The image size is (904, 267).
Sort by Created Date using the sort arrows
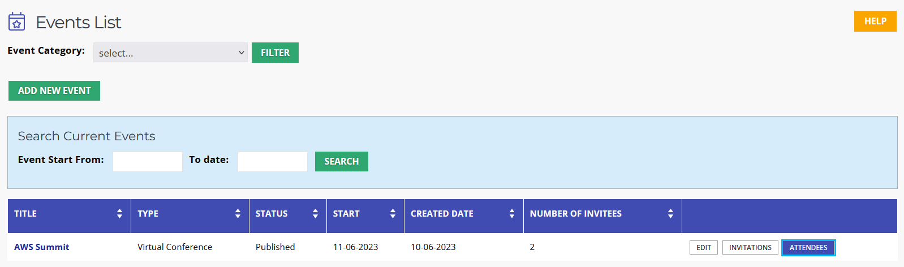[x=512, y=213]
